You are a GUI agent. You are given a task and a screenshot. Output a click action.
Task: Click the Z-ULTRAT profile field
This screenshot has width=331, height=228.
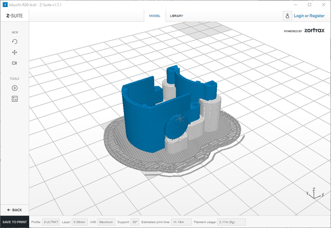coord(51,222)
